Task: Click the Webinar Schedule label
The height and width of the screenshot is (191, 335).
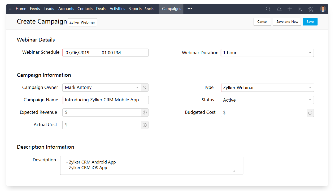Action: 41,52
